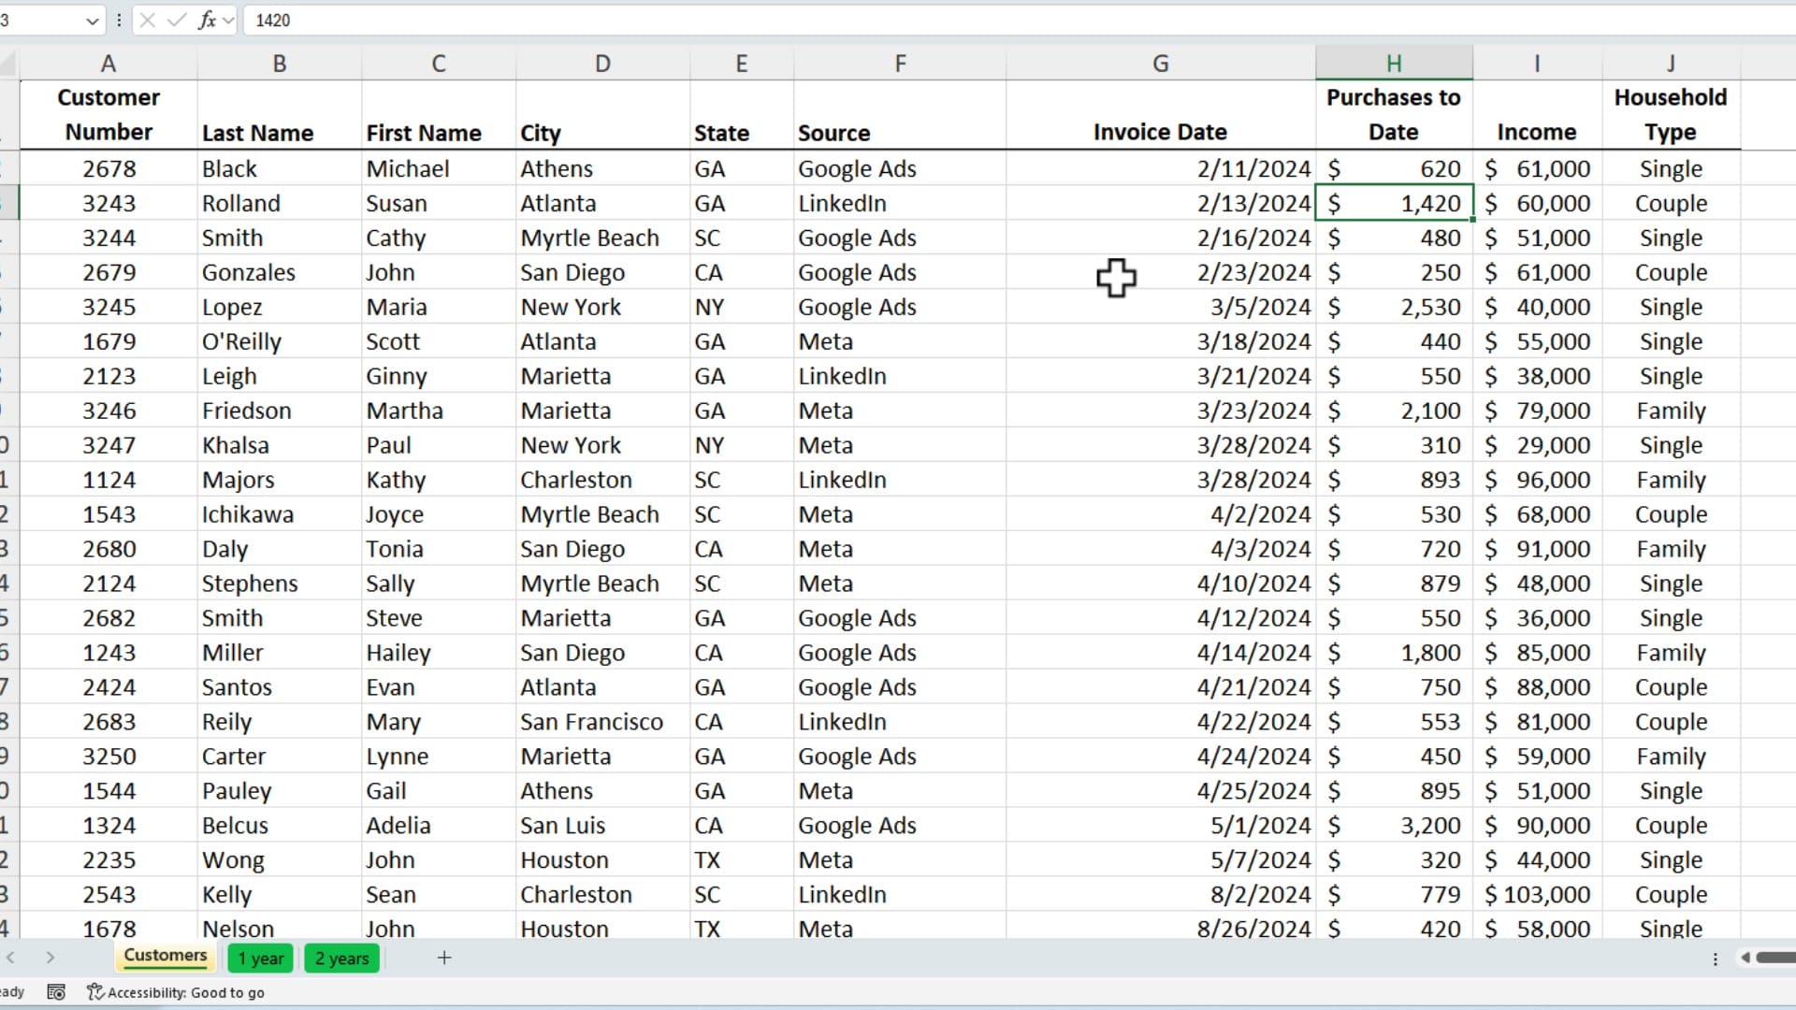The height and width of the screenshot is (1010, 1796).
Task: Click the previous sheet navigation arrow
Action: [x=13, y=958]
